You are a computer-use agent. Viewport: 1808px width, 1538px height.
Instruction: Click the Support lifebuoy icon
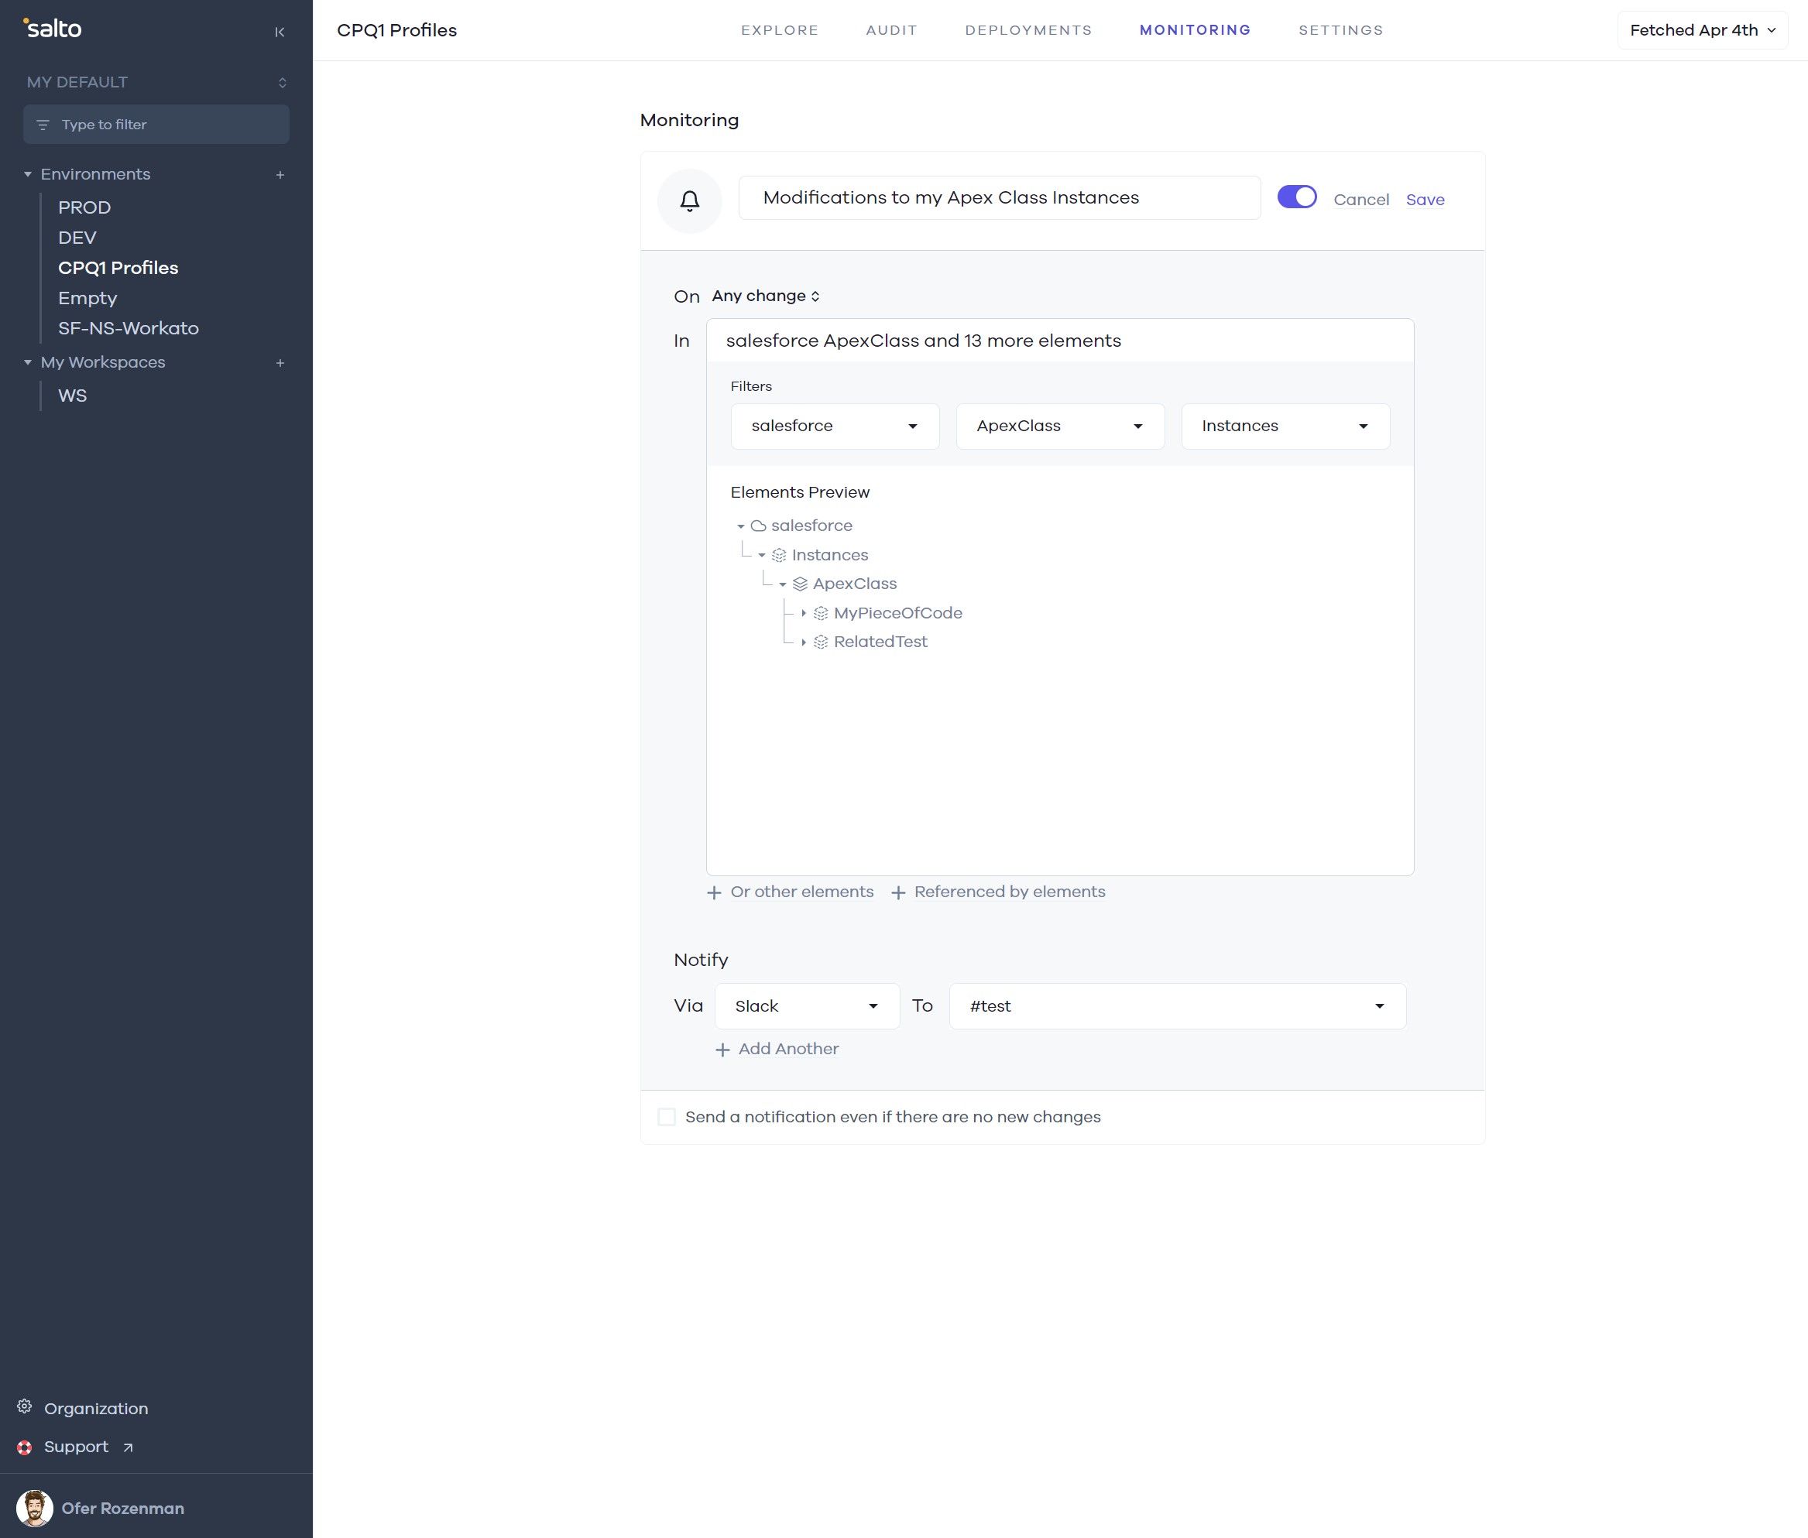(25, 1447)
